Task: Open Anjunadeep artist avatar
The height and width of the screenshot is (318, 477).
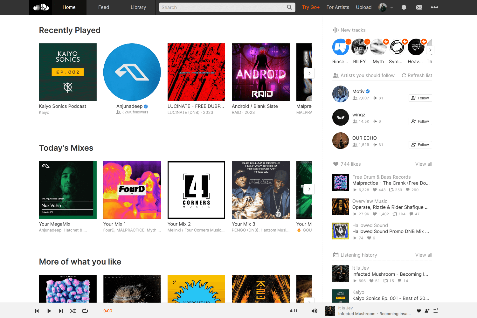Action: click(132, 72)
